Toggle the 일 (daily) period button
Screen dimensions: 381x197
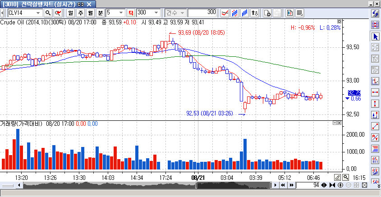point(71,13)
